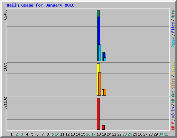Screen dimensions: 177x138
Task: Click the 'kB F' legend label
Action: pos(173,126)
